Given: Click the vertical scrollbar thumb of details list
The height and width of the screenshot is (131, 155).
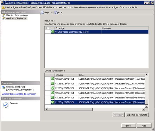Looking at the screenshot, I should click(146, 102).
